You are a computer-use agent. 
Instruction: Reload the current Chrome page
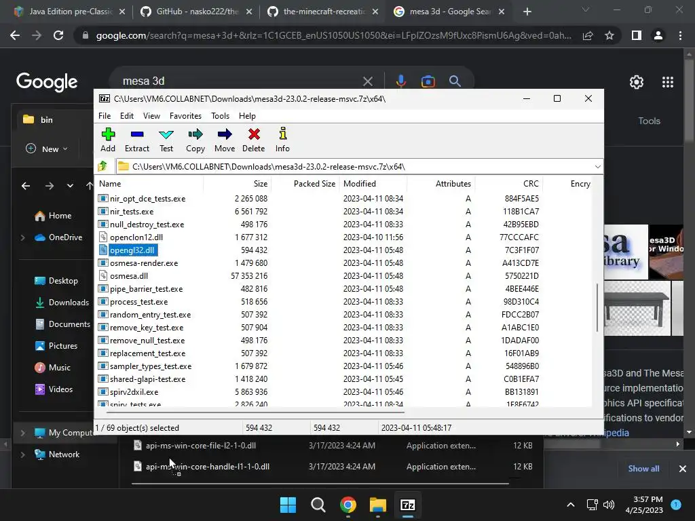[58, 35]
